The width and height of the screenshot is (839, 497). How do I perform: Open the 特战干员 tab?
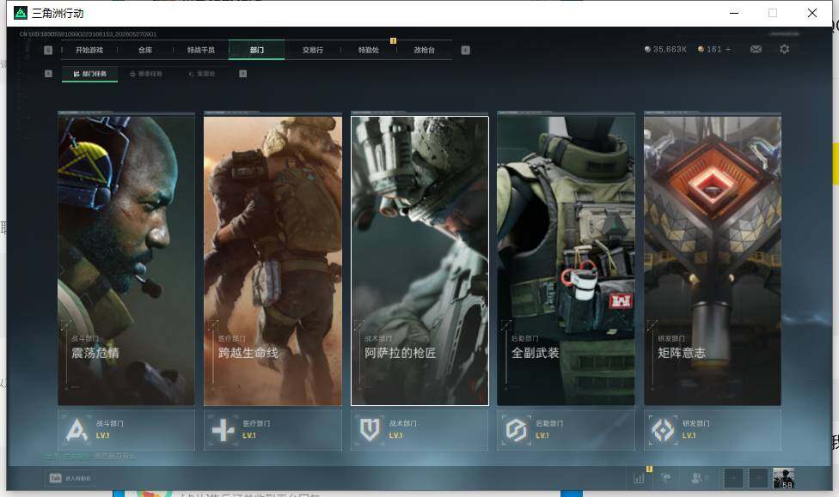tap(200, 50)
